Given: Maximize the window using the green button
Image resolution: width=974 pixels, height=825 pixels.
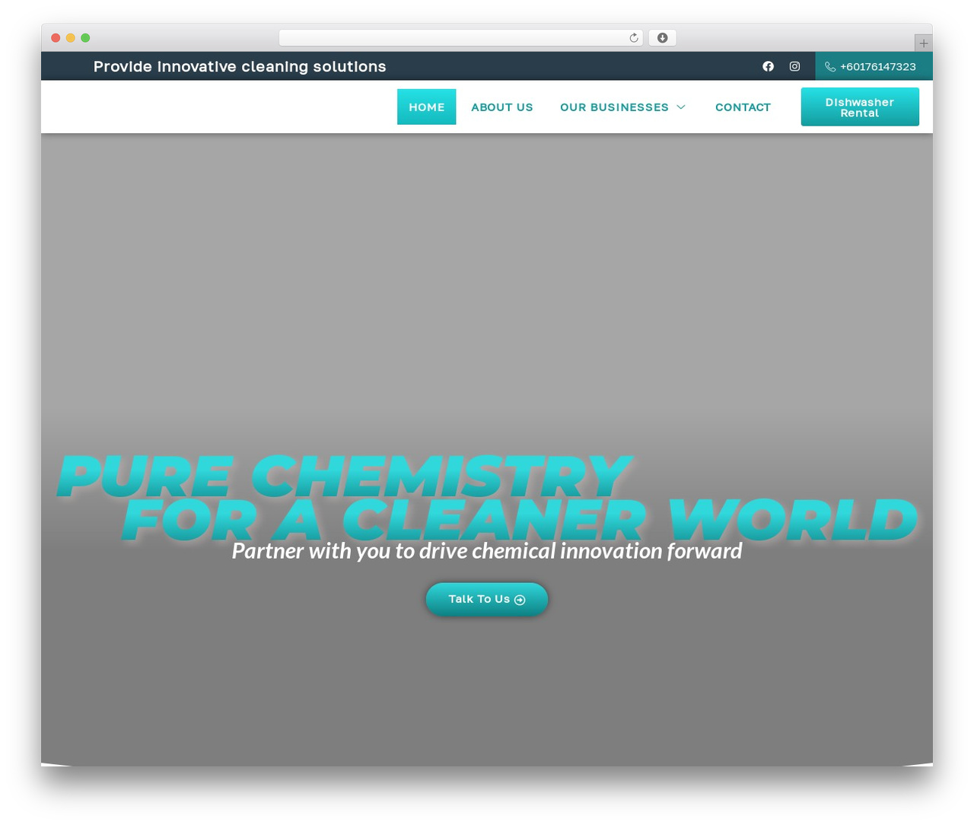Looking at the screenshot, I should coord(85,38).
